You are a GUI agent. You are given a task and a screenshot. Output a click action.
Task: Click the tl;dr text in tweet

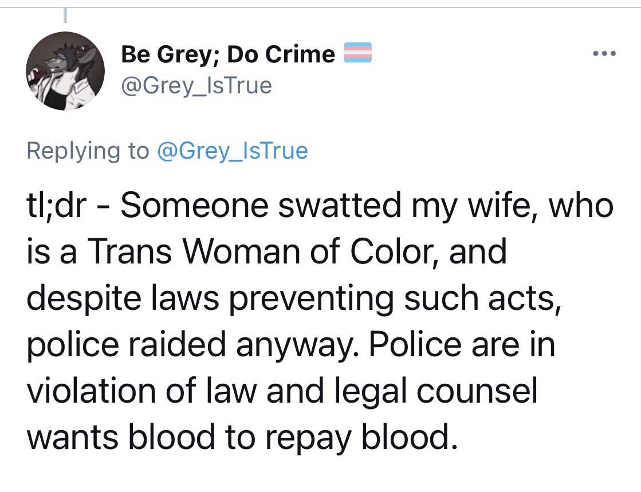coord(57,205)
